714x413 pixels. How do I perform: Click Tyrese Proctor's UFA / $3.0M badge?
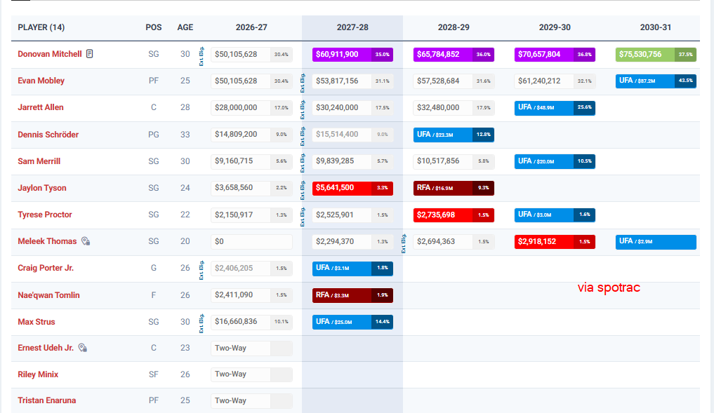point(555,215)
